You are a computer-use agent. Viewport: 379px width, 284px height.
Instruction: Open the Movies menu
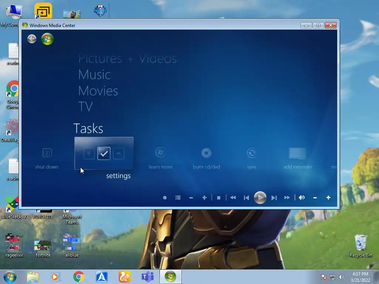click(x=98, y=91)
